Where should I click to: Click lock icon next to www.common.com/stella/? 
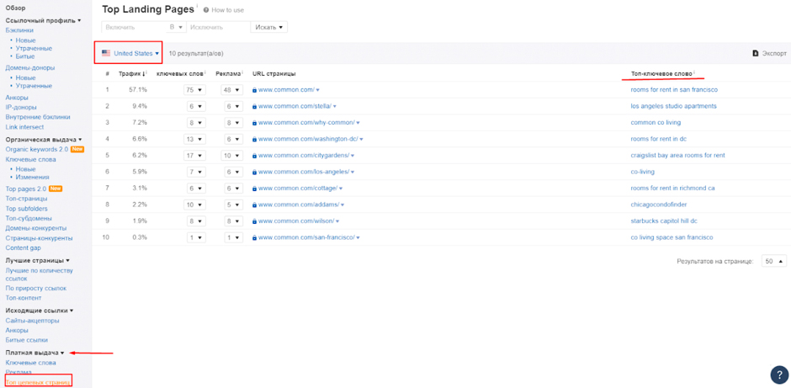click(x=254, y=106)
